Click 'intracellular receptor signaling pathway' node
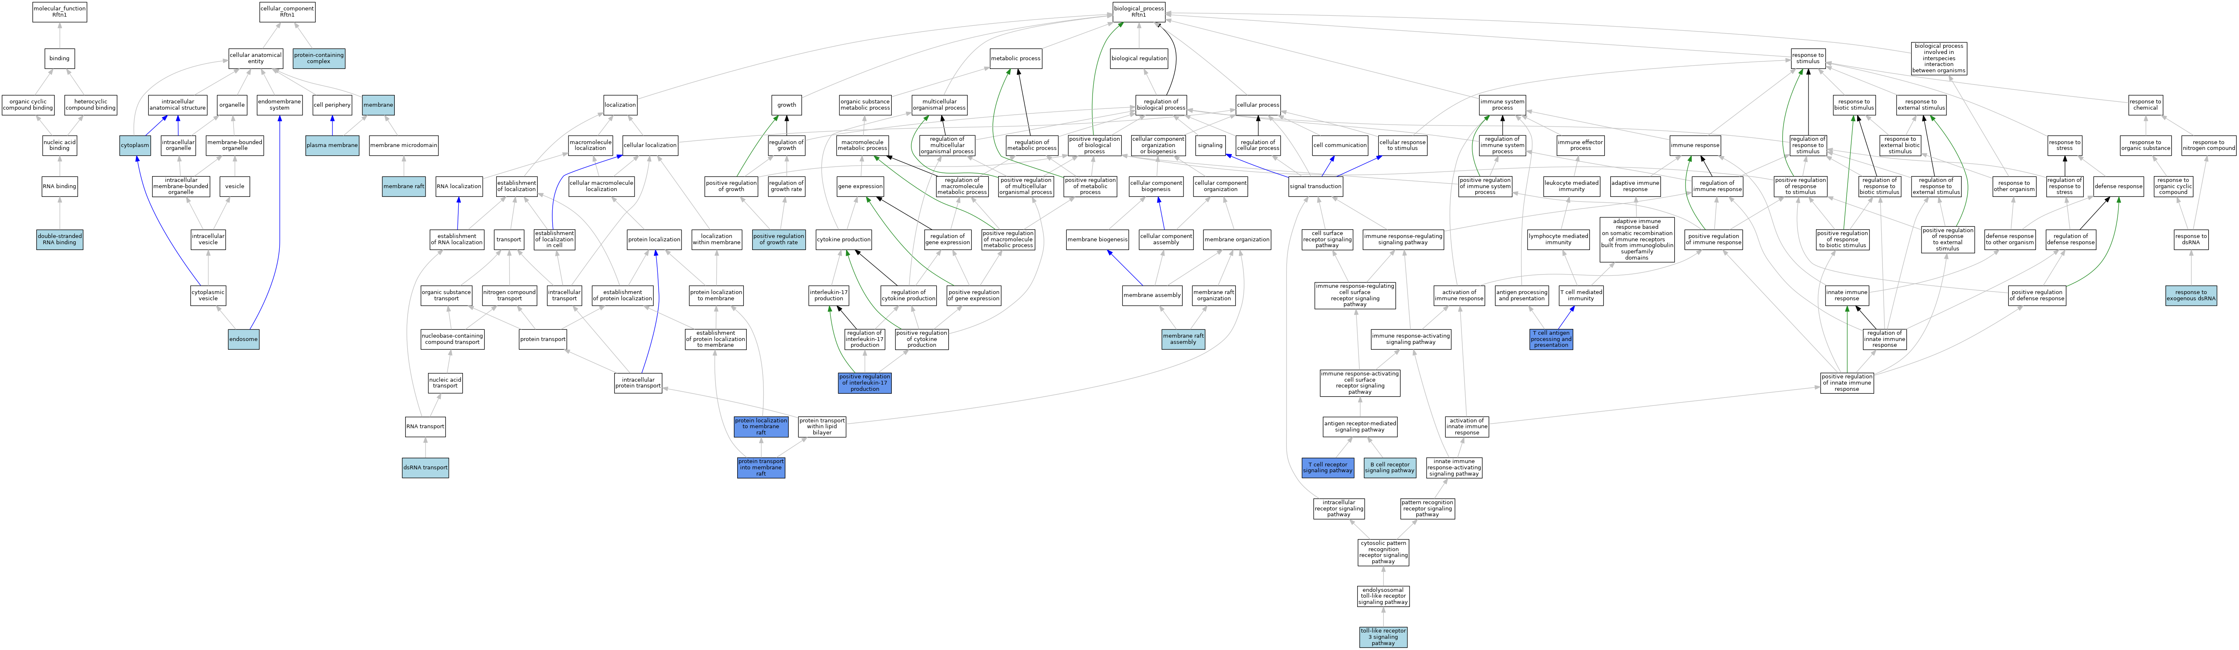This screenshot has width=2239, height=650. coord(1338,508)
